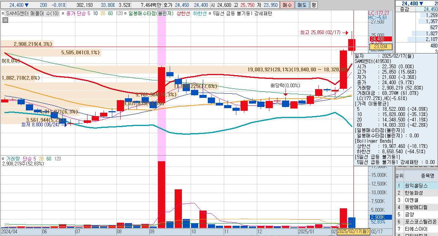Select the blue 10-day moving average label
This screenshot has height=236, width=438.
95,13
